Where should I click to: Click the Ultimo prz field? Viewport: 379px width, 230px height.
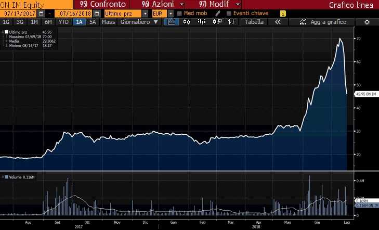(x=123, y=14)
